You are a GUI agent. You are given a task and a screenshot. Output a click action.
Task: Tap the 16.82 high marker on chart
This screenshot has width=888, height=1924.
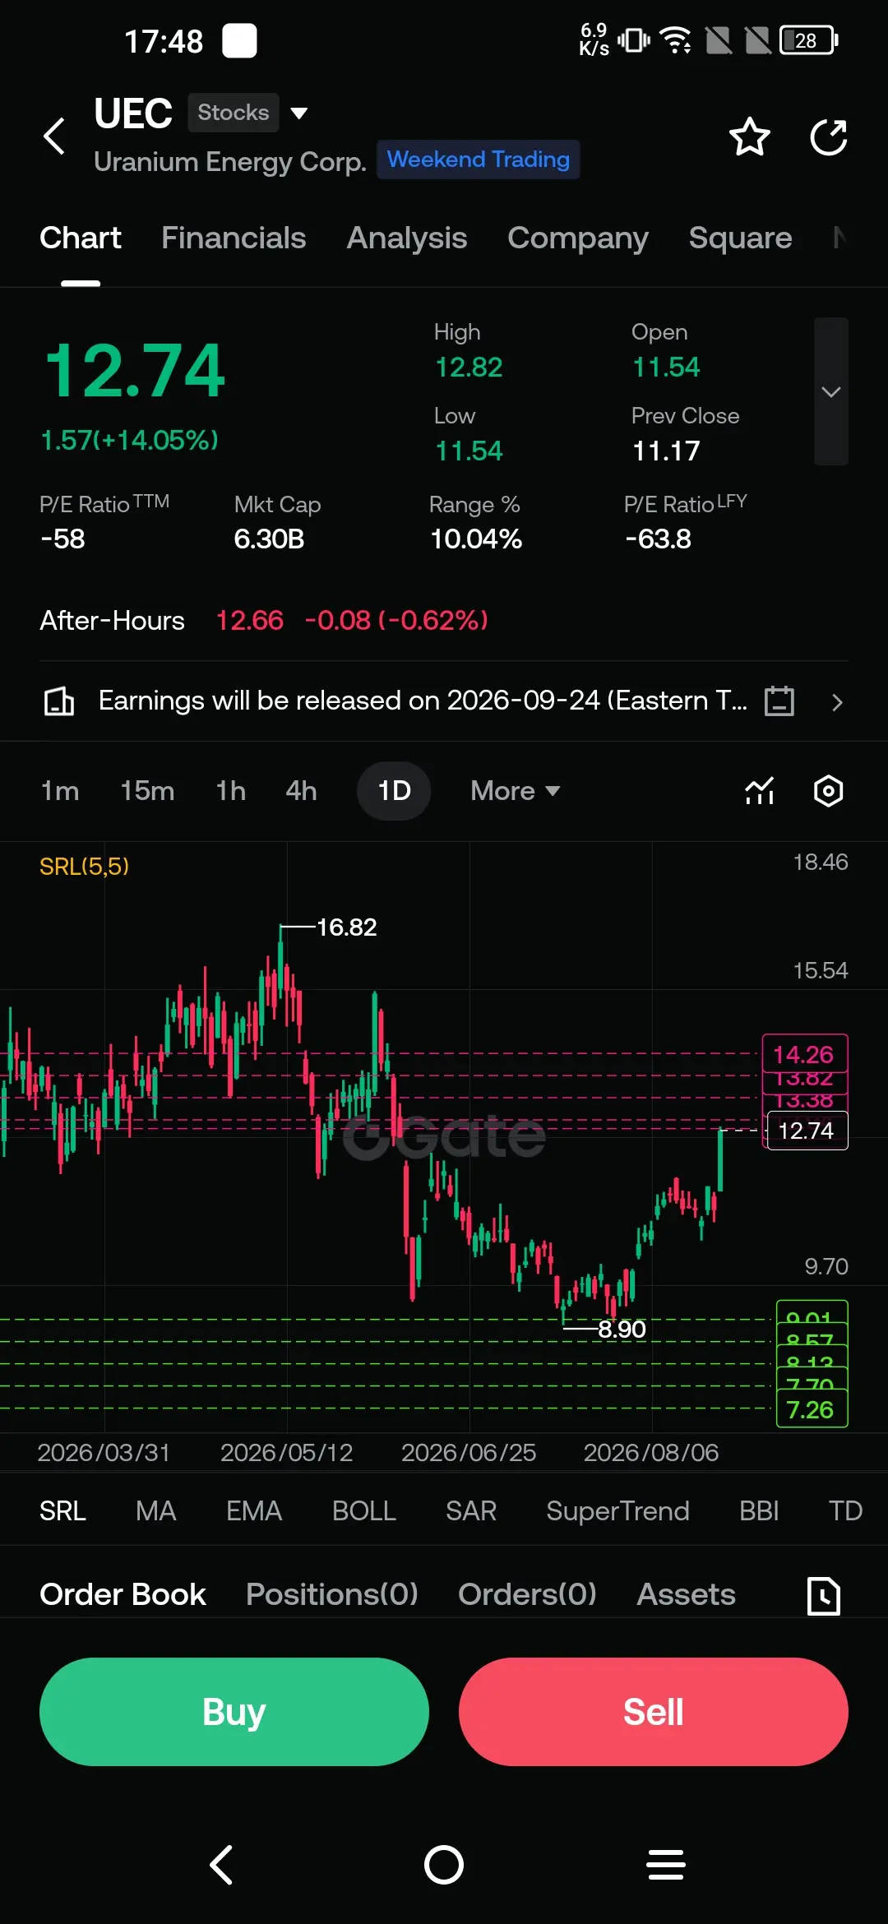[x=346, y=927]
